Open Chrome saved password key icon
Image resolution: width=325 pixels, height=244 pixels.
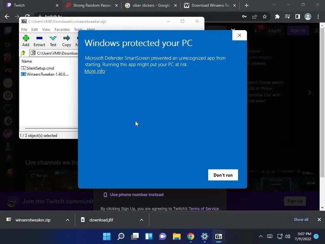coord(244,17)
